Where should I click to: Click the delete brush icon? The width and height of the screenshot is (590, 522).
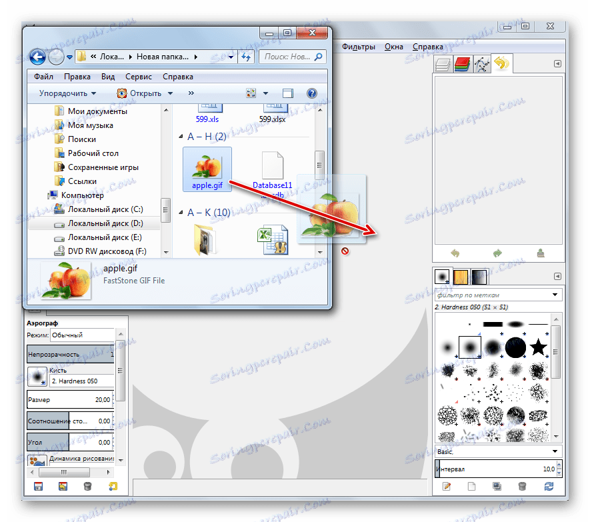522,486
